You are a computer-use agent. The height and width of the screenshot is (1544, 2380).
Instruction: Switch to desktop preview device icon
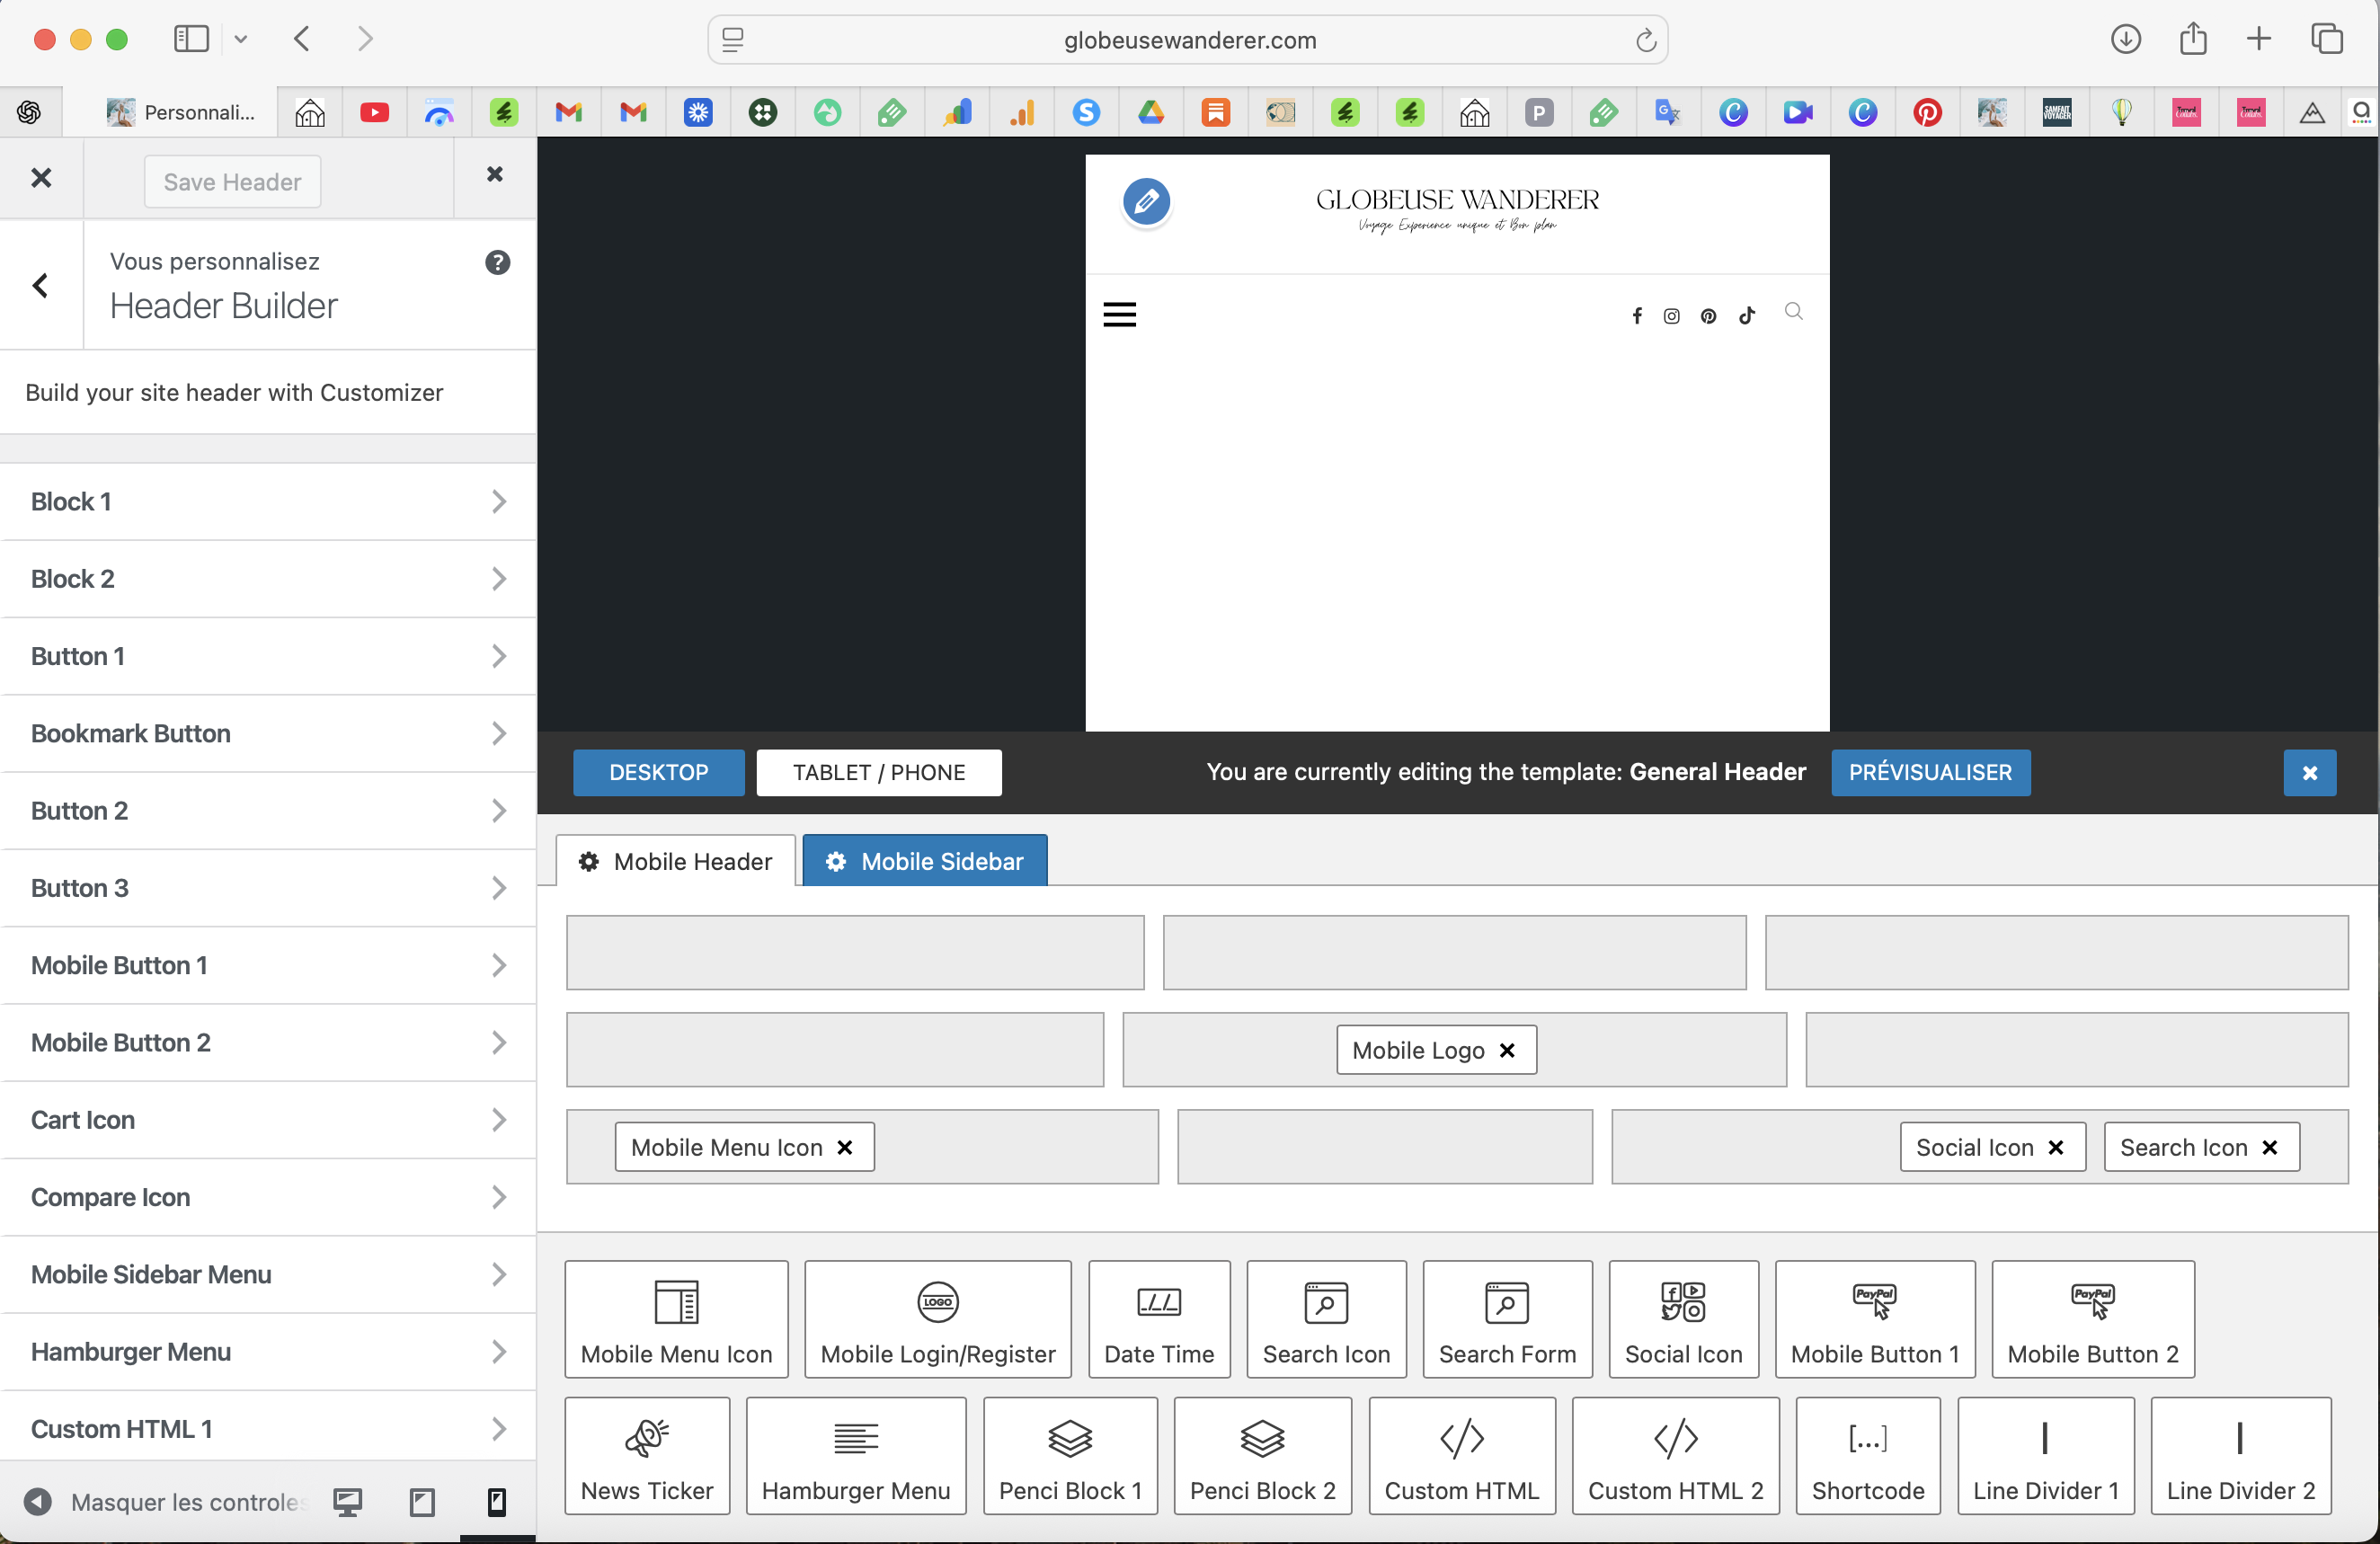348,1501
